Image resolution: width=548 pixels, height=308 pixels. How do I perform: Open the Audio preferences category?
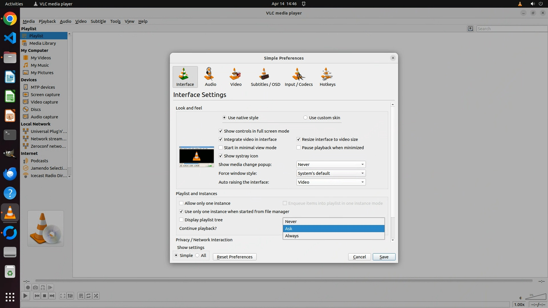[210, 77]
